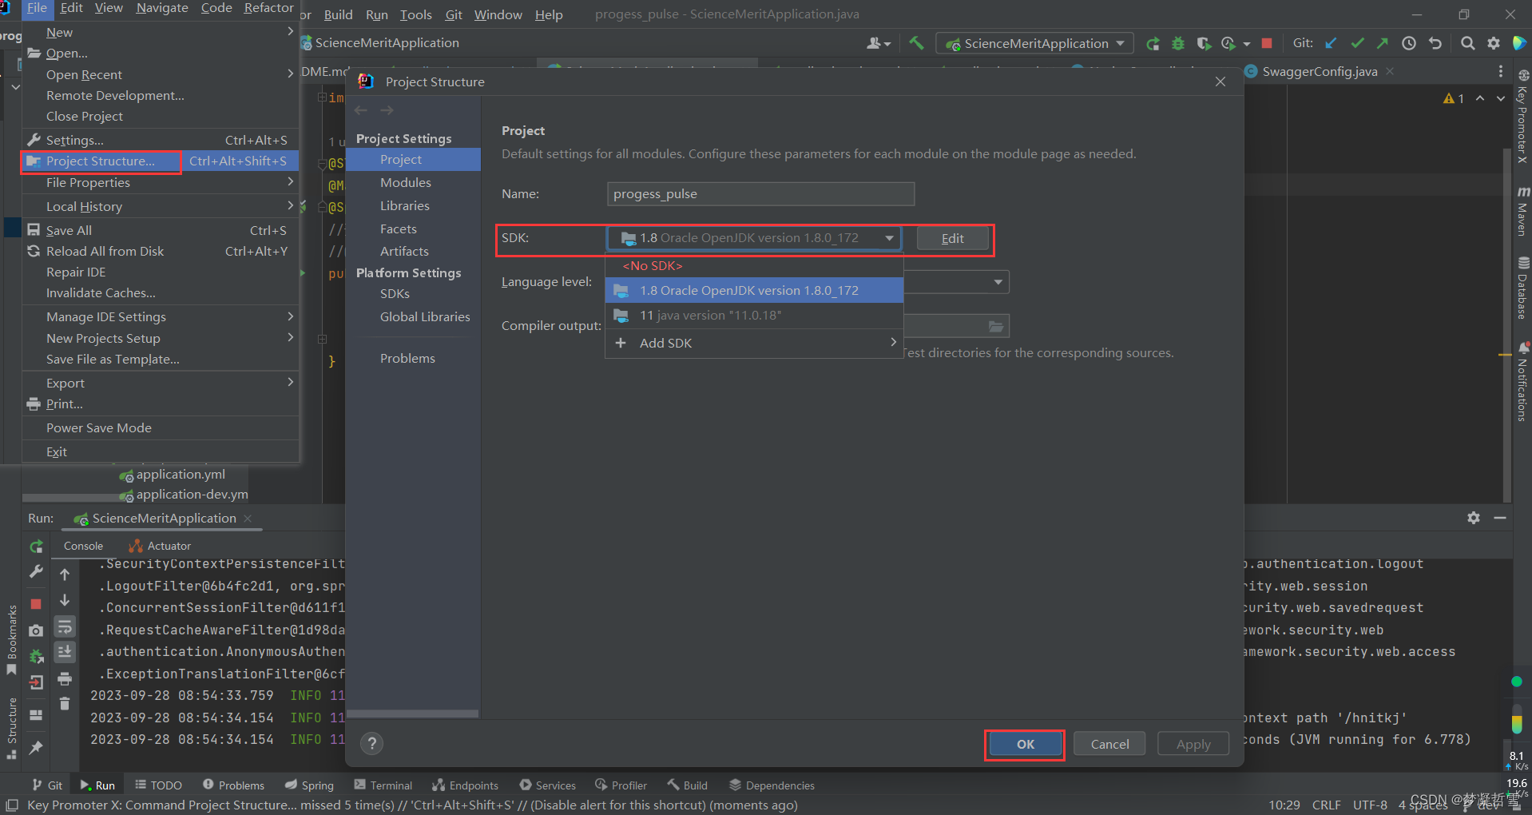
Task: Choose Project Structure from the File menu
Action: pos(101,161)
